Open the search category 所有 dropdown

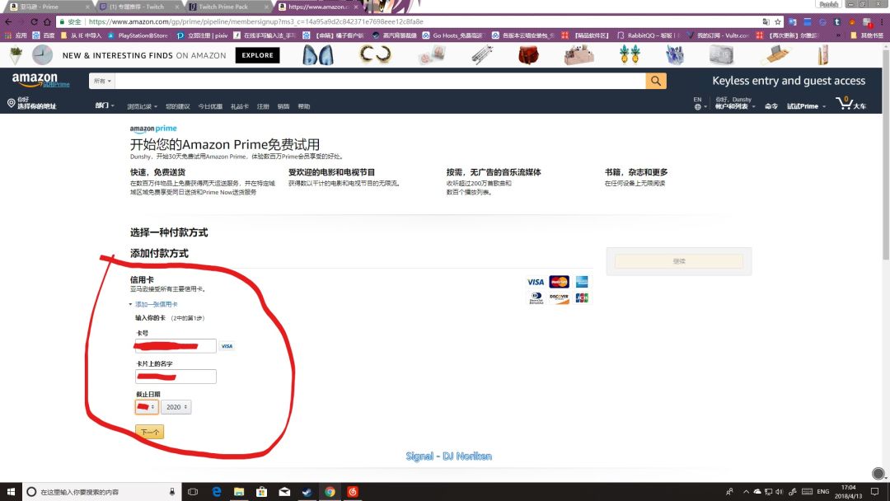102,81
